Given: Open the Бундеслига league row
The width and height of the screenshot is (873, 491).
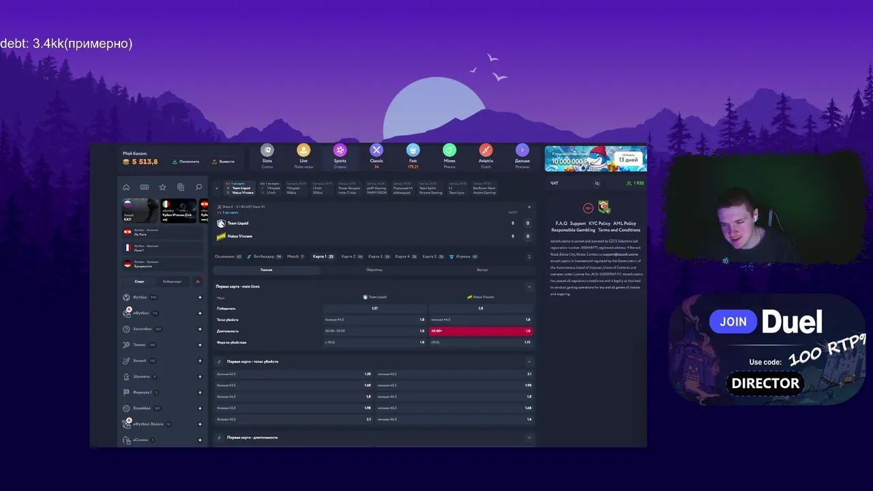Looking at the screenshot, I should tap(162, 264).
